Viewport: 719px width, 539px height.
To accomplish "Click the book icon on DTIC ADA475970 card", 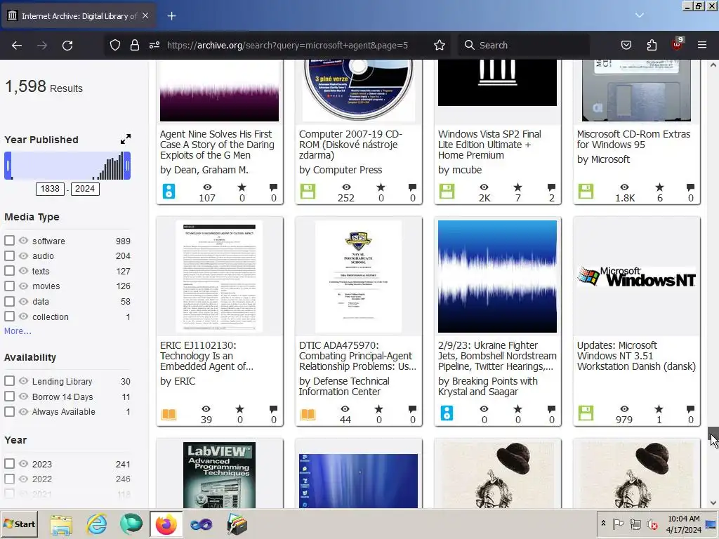I will point(308,414).
